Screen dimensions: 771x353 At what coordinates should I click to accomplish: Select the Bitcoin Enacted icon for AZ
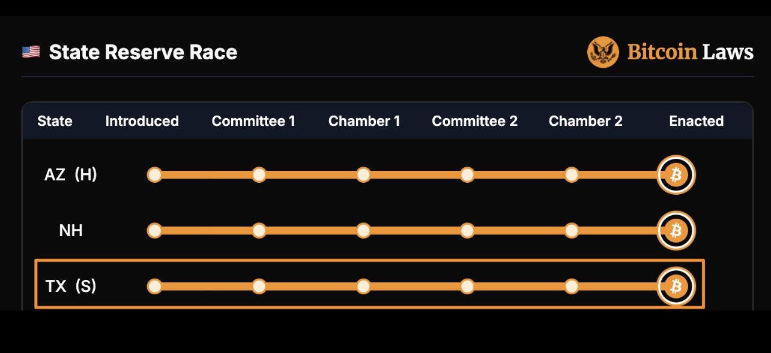click(x=676, y=175)
